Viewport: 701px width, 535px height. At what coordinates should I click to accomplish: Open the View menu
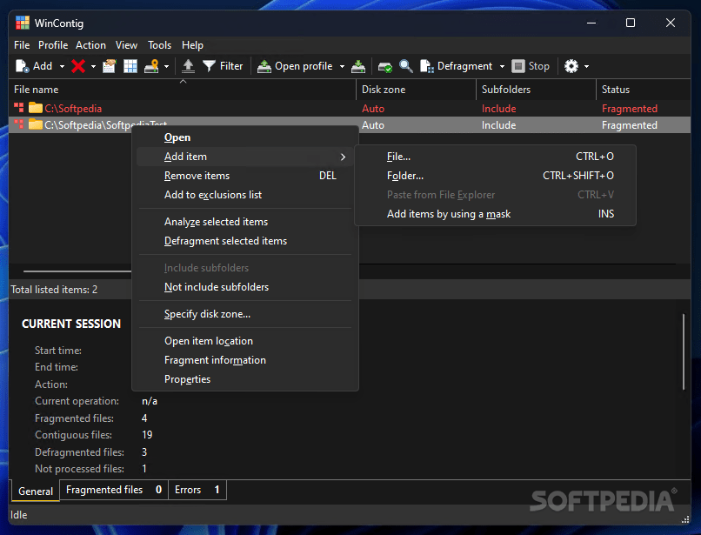pyautogui.click(x=126, y=45)
